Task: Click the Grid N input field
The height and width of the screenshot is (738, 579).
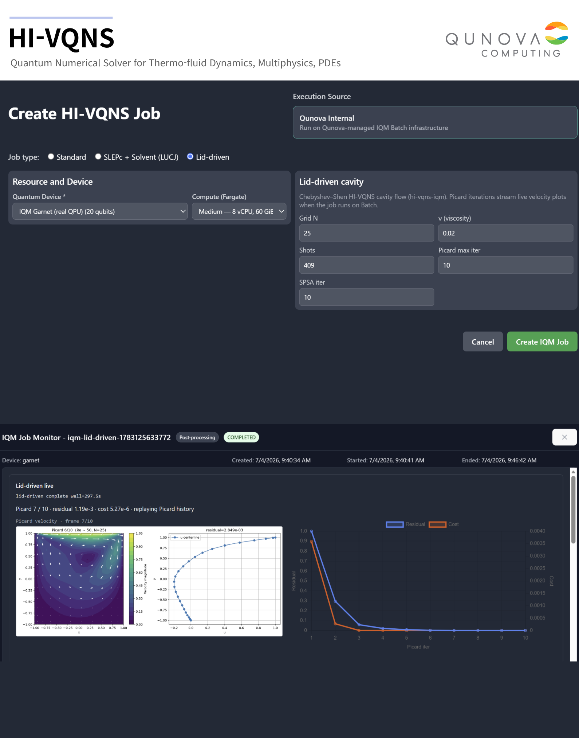Action: point(366,233)
